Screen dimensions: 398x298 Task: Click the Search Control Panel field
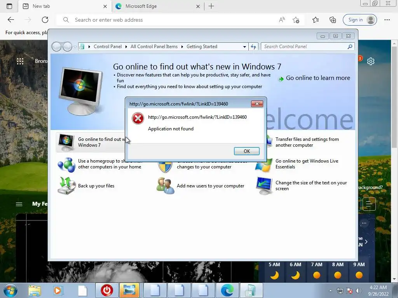304,47
